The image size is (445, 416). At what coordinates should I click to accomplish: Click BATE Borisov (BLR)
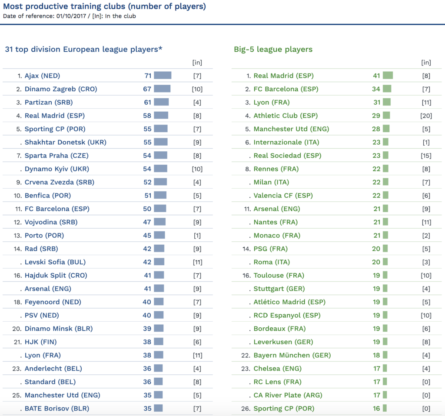[x=57, y=409]
